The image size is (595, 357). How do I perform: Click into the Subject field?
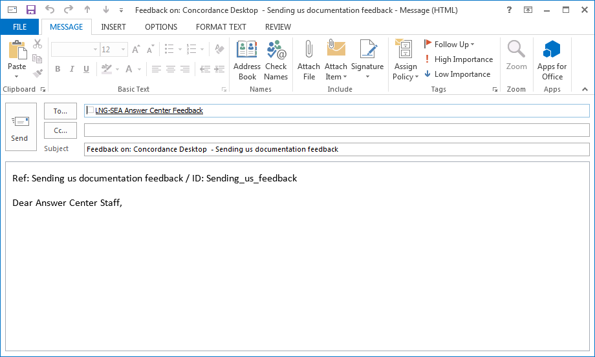(336, 149)
